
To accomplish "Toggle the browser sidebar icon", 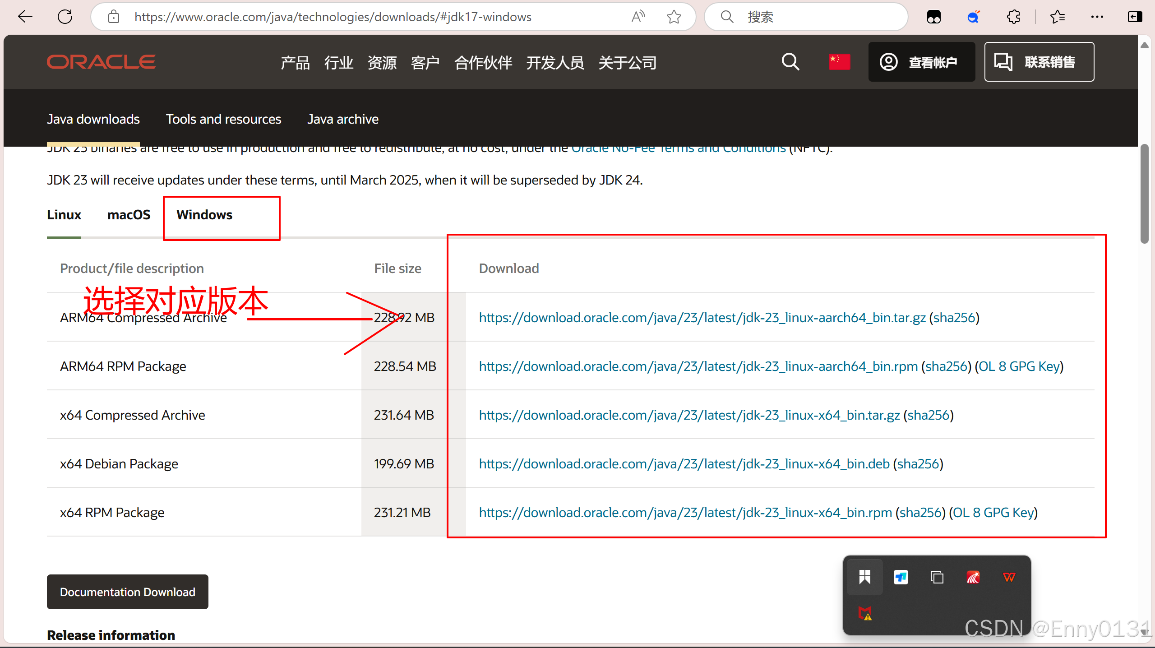I will (x=1135, y=17).
